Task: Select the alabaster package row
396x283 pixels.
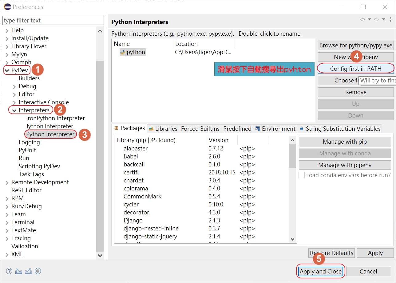Action: tap(202, 149)
